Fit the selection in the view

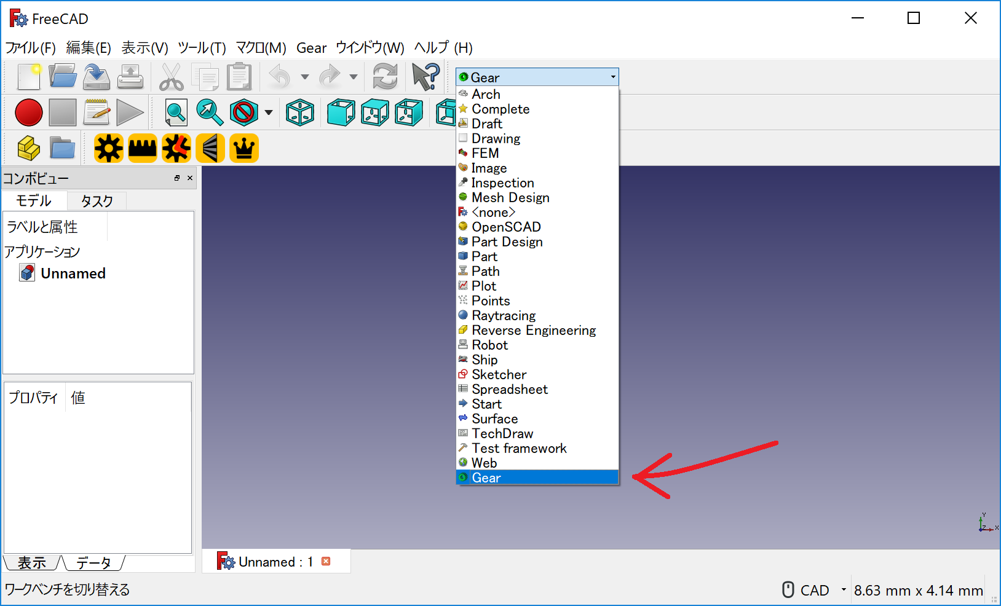pos(210,112)
